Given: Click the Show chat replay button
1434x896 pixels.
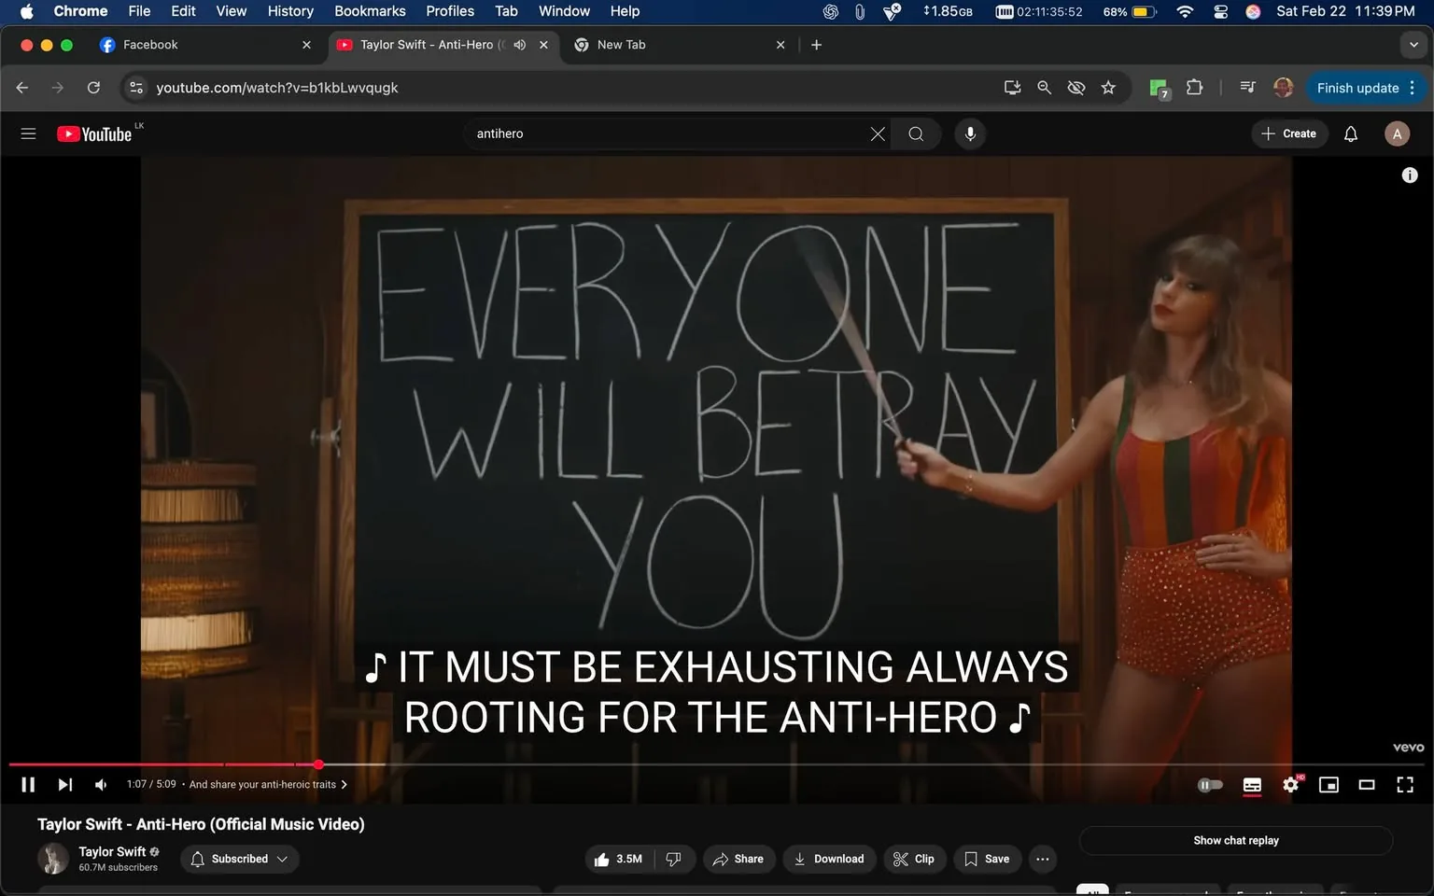Looking at the screenshot, I should tap(1236, 840).
